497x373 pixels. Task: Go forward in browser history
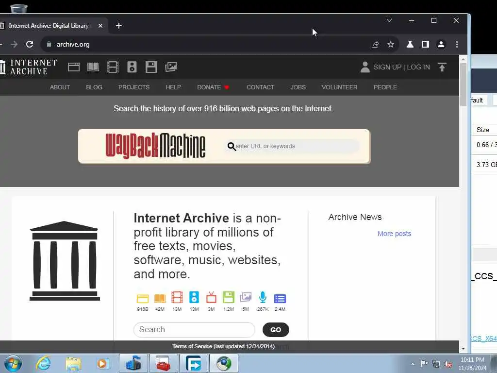click(14, 44)
